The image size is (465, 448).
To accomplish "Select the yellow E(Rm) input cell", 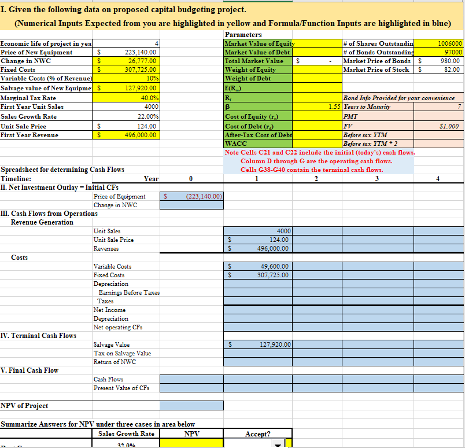I will 317,88.
